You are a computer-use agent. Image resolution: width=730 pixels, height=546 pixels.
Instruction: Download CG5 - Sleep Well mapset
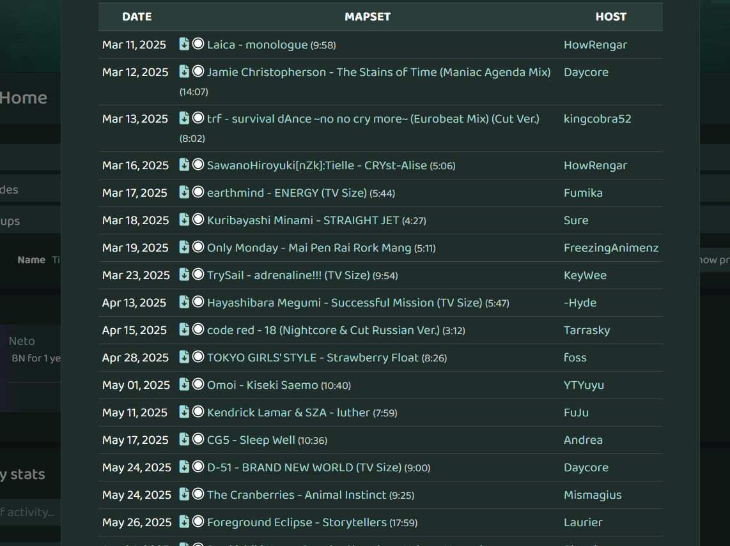pos(184,439)
